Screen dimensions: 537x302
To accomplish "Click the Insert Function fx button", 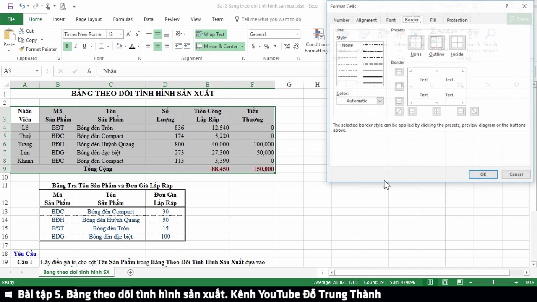I will pos(89,71).
